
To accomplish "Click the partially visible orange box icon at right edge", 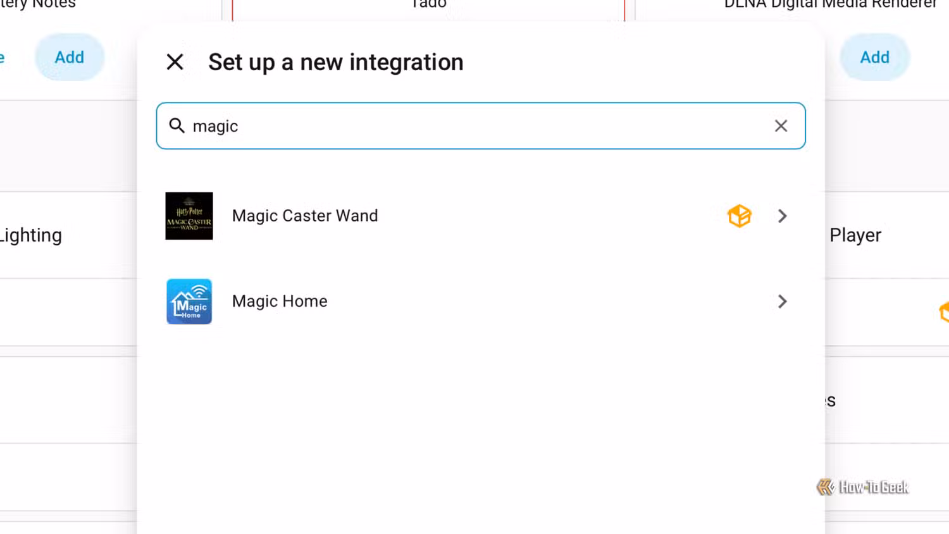I will (x=944, y=312).
